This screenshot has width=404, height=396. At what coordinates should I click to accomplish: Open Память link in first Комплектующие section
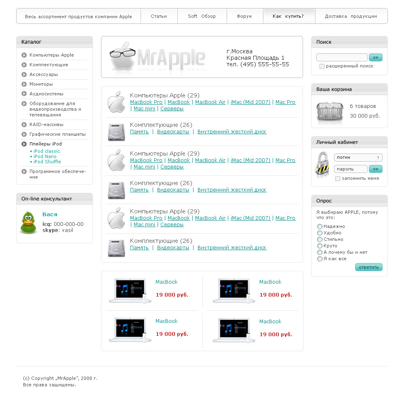(x=139, y=132)
